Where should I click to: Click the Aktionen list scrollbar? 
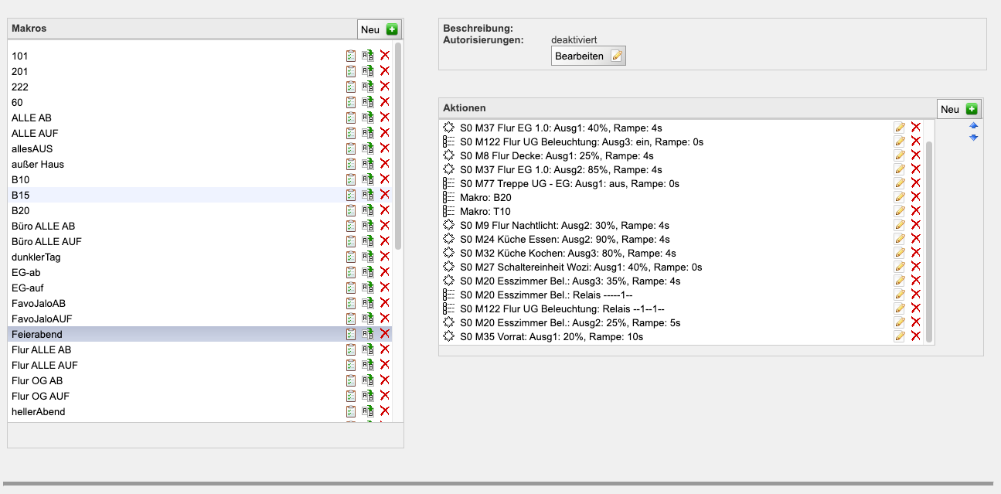pos(929,240)
